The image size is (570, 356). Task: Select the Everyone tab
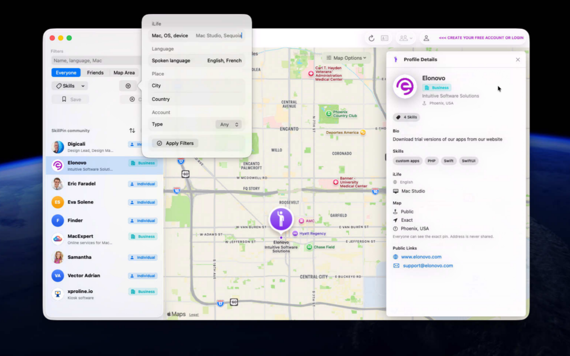click(x=66, y=72)
